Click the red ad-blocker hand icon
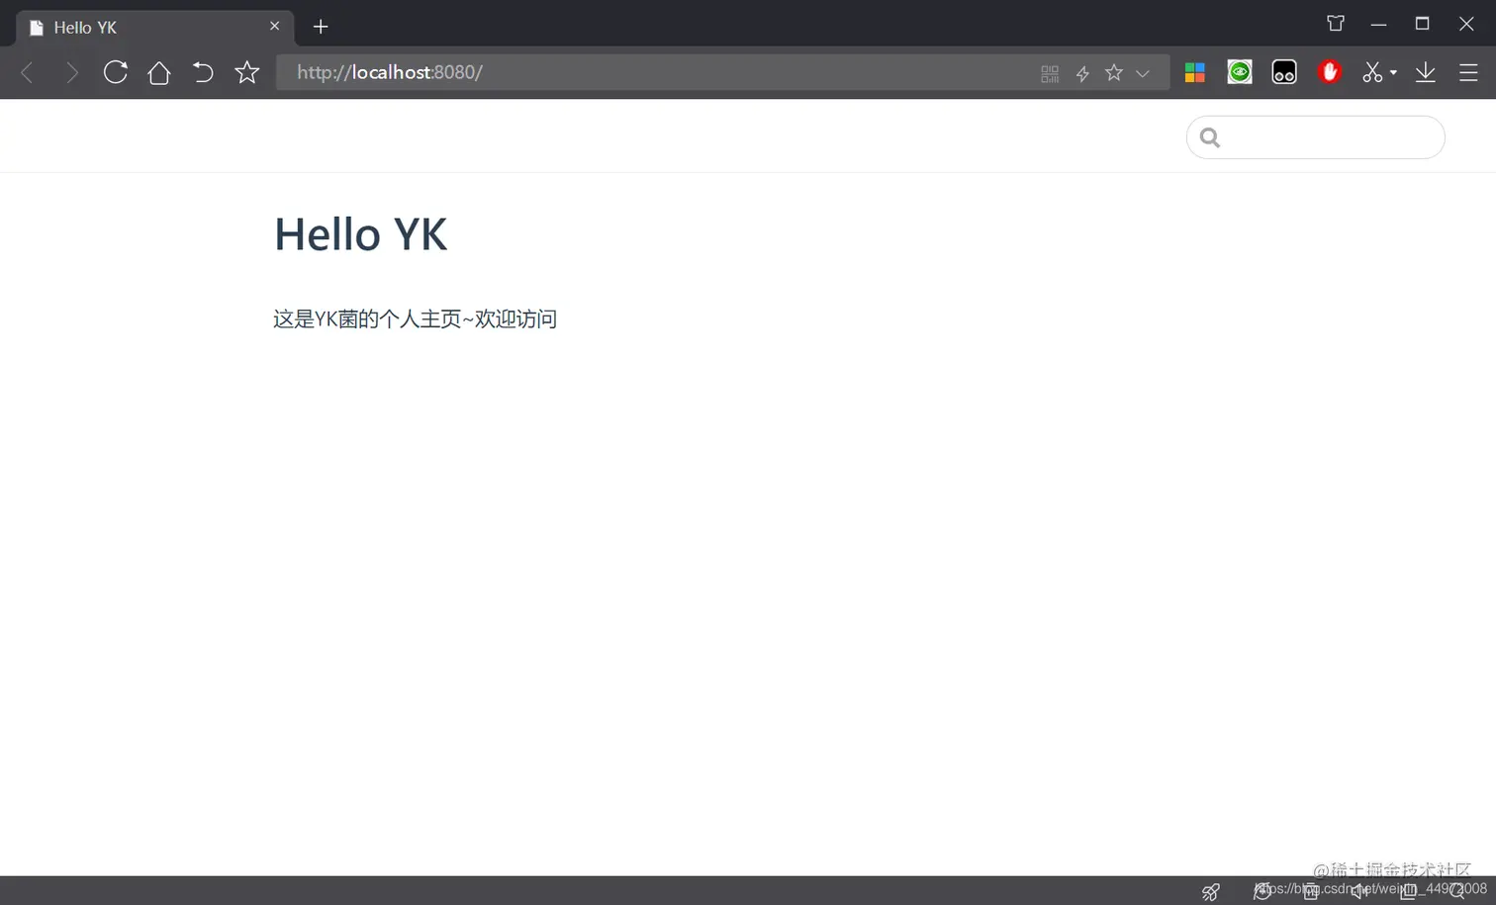This screenshot has height=905, width=1496. click(x=1329, y=71)
